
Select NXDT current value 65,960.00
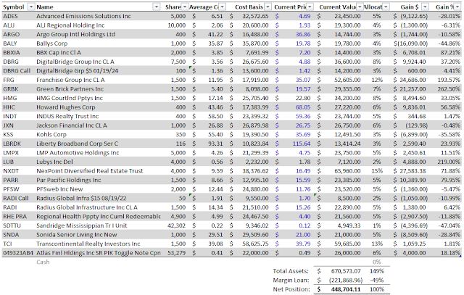(347, 171)
